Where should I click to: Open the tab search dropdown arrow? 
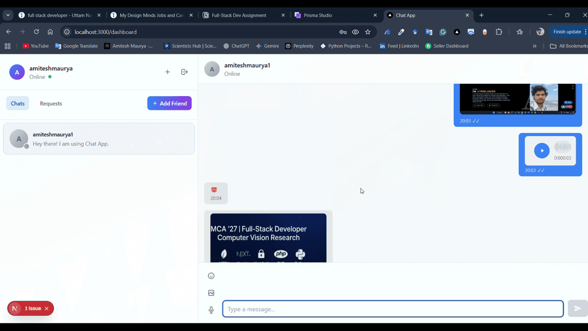click(x=7, y=15)
